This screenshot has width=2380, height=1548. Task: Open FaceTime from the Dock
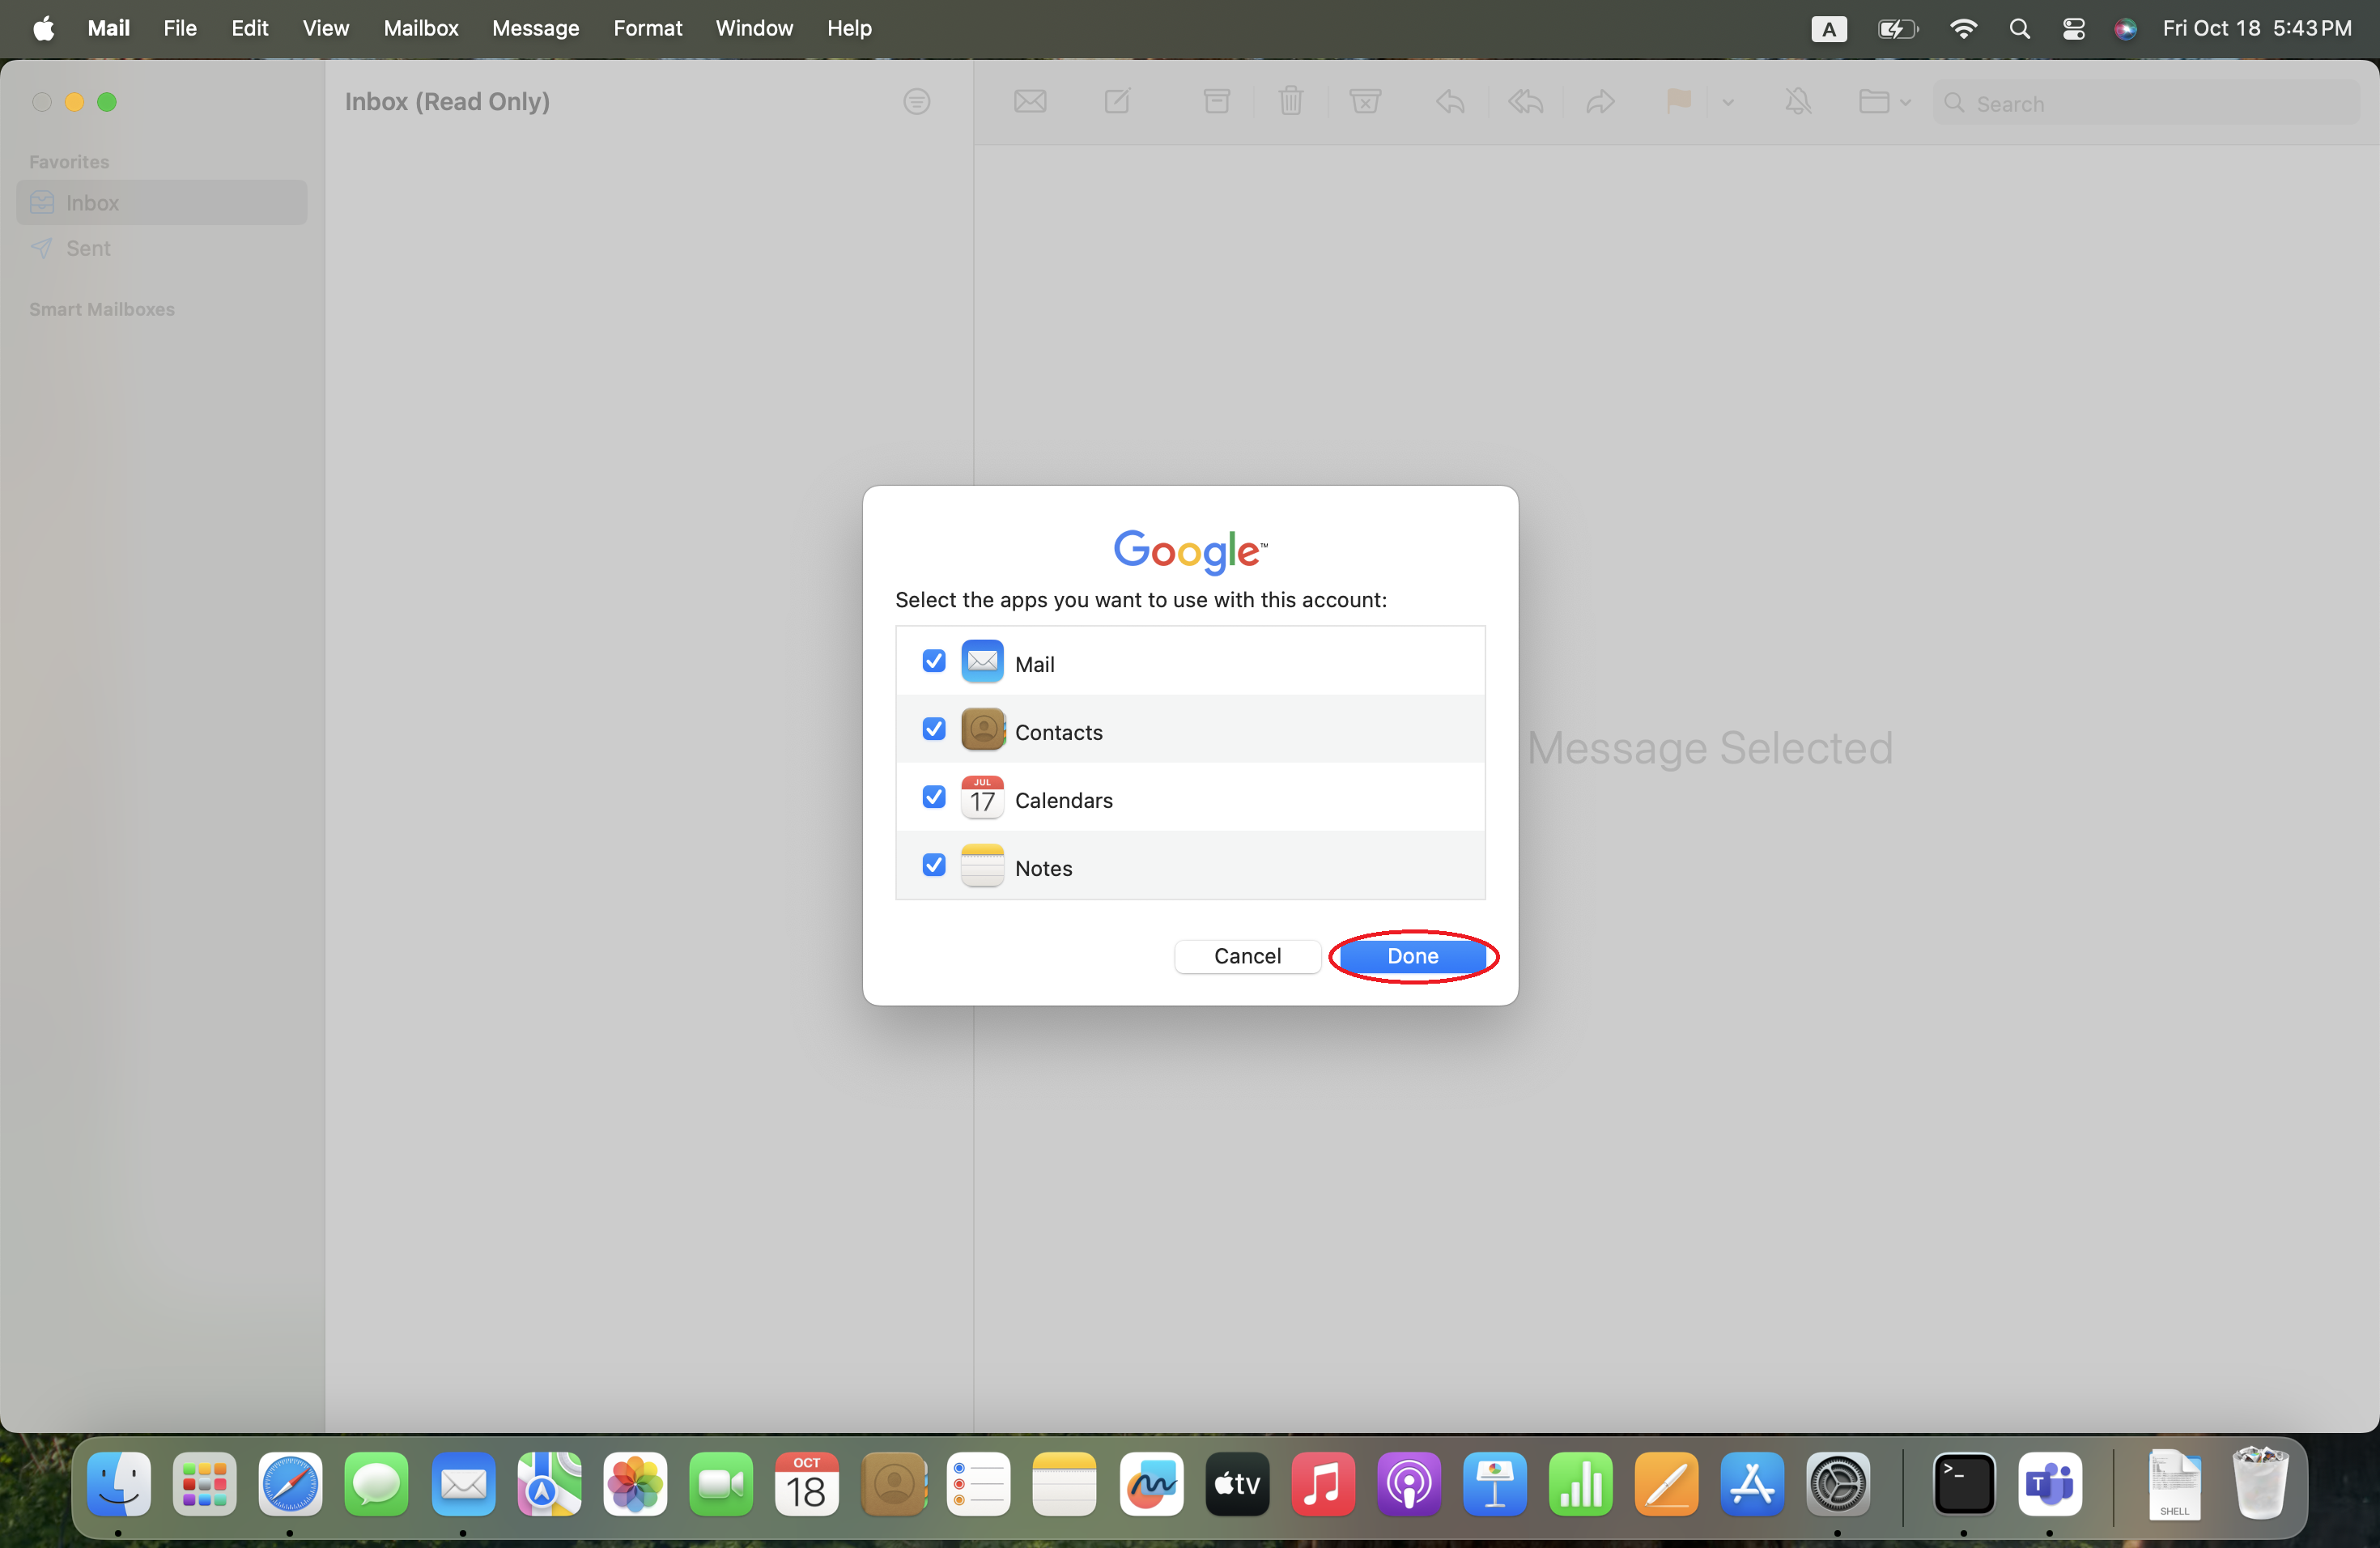(x=720, y=1484)
